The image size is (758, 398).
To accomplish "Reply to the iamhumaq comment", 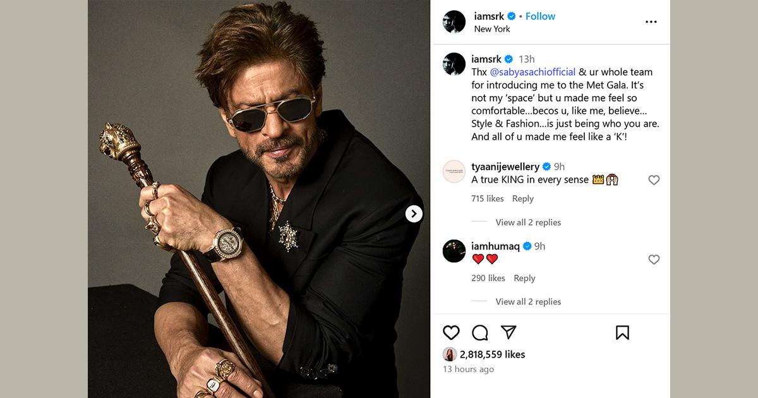I will [x=524, y=278].
